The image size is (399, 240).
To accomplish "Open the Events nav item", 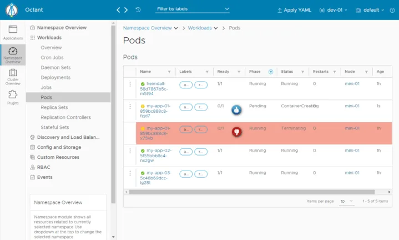I will [44, 177].
